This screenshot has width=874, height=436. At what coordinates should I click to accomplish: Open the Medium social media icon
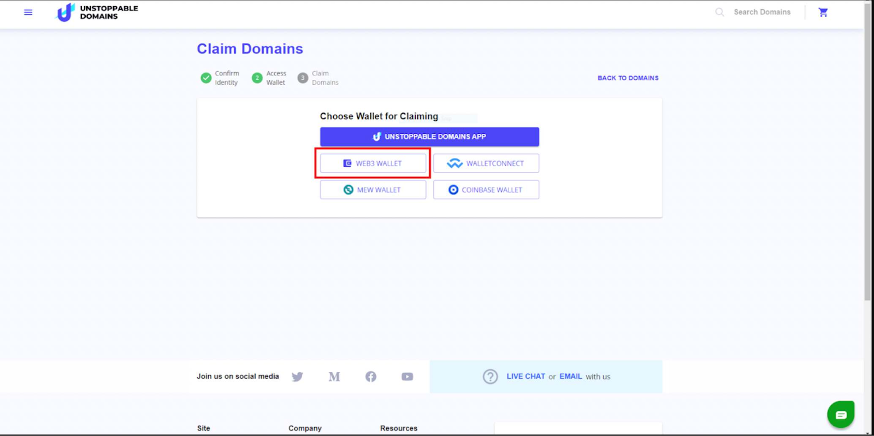coord(334,376)
